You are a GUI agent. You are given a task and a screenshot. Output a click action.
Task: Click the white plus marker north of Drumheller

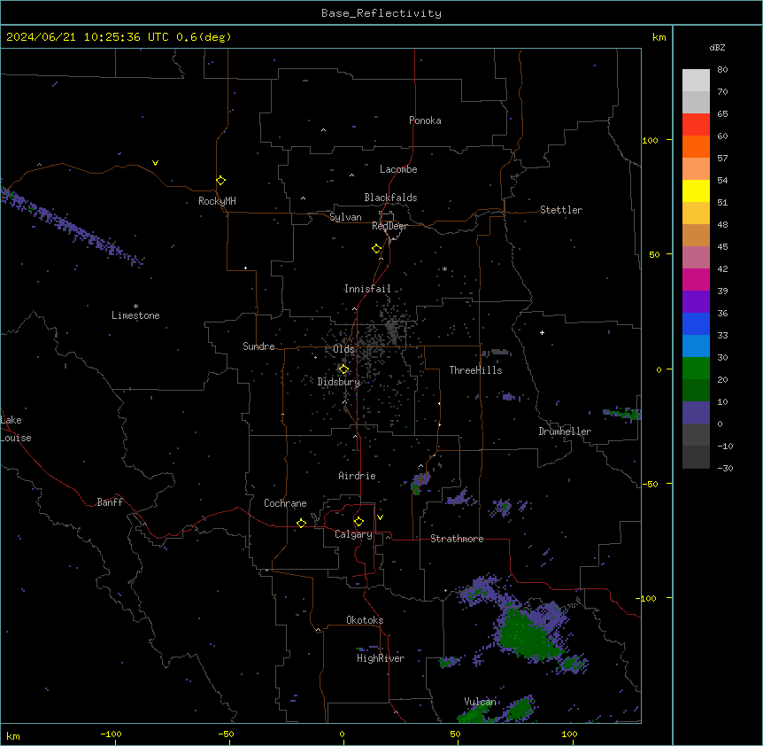pos(542,332)
